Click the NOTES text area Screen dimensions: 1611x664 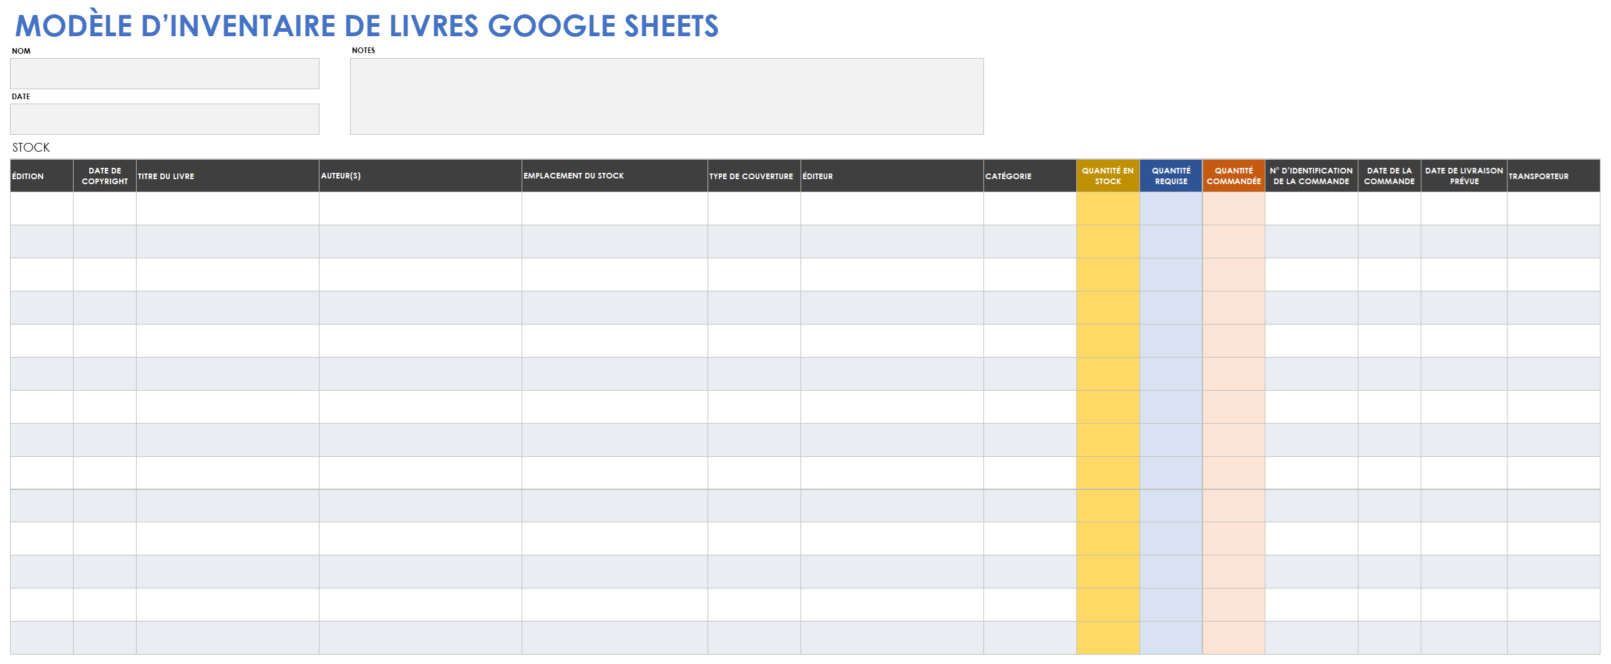[666, 96]
